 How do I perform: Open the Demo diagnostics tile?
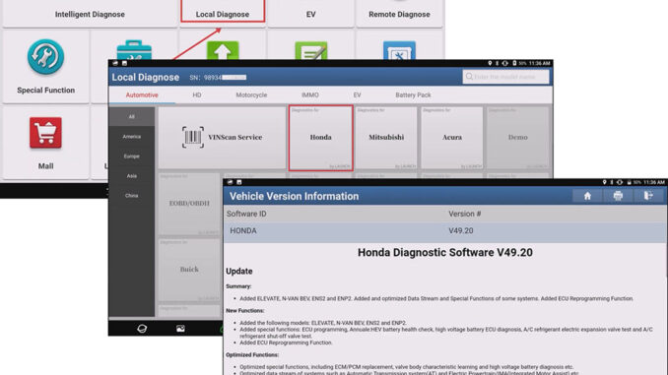(x=517, y=138)
